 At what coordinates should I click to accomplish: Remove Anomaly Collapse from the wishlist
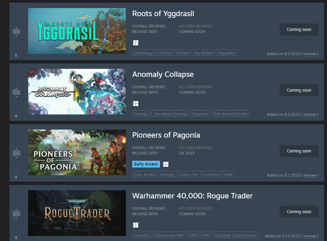coord(310,114)
